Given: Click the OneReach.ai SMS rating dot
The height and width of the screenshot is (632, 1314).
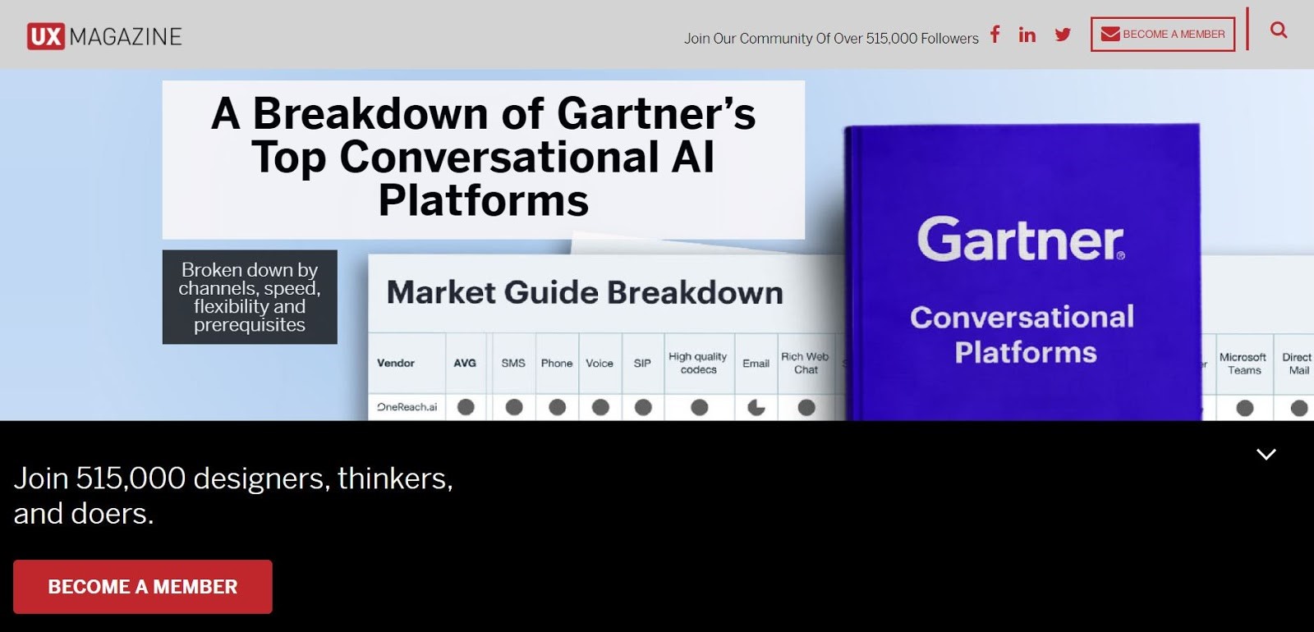Looking at the screenshot, I should click(514, 407).
